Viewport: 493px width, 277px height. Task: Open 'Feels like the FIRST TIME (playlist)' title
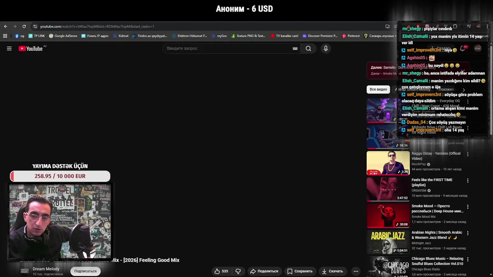tap(432, 182)
